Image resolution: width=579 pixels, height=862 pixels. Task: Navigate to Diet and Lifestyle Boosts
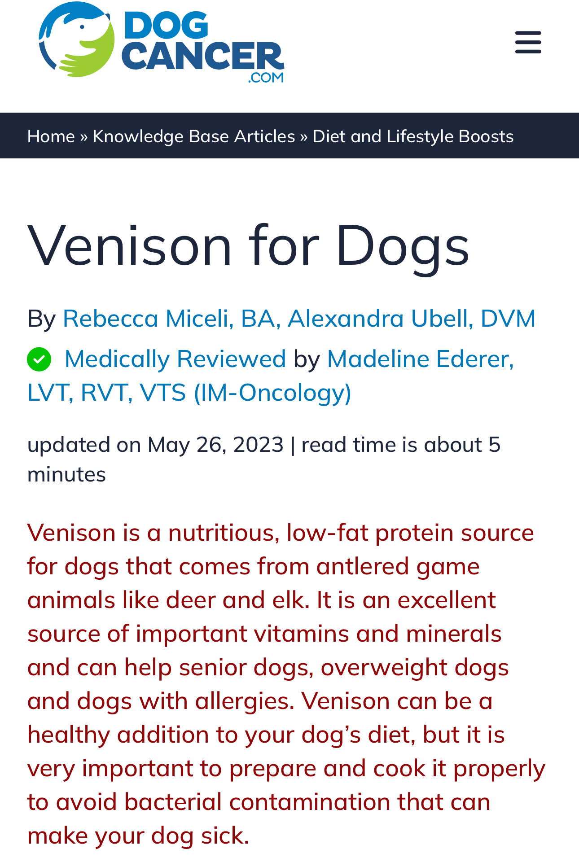(x=413, y=136)
